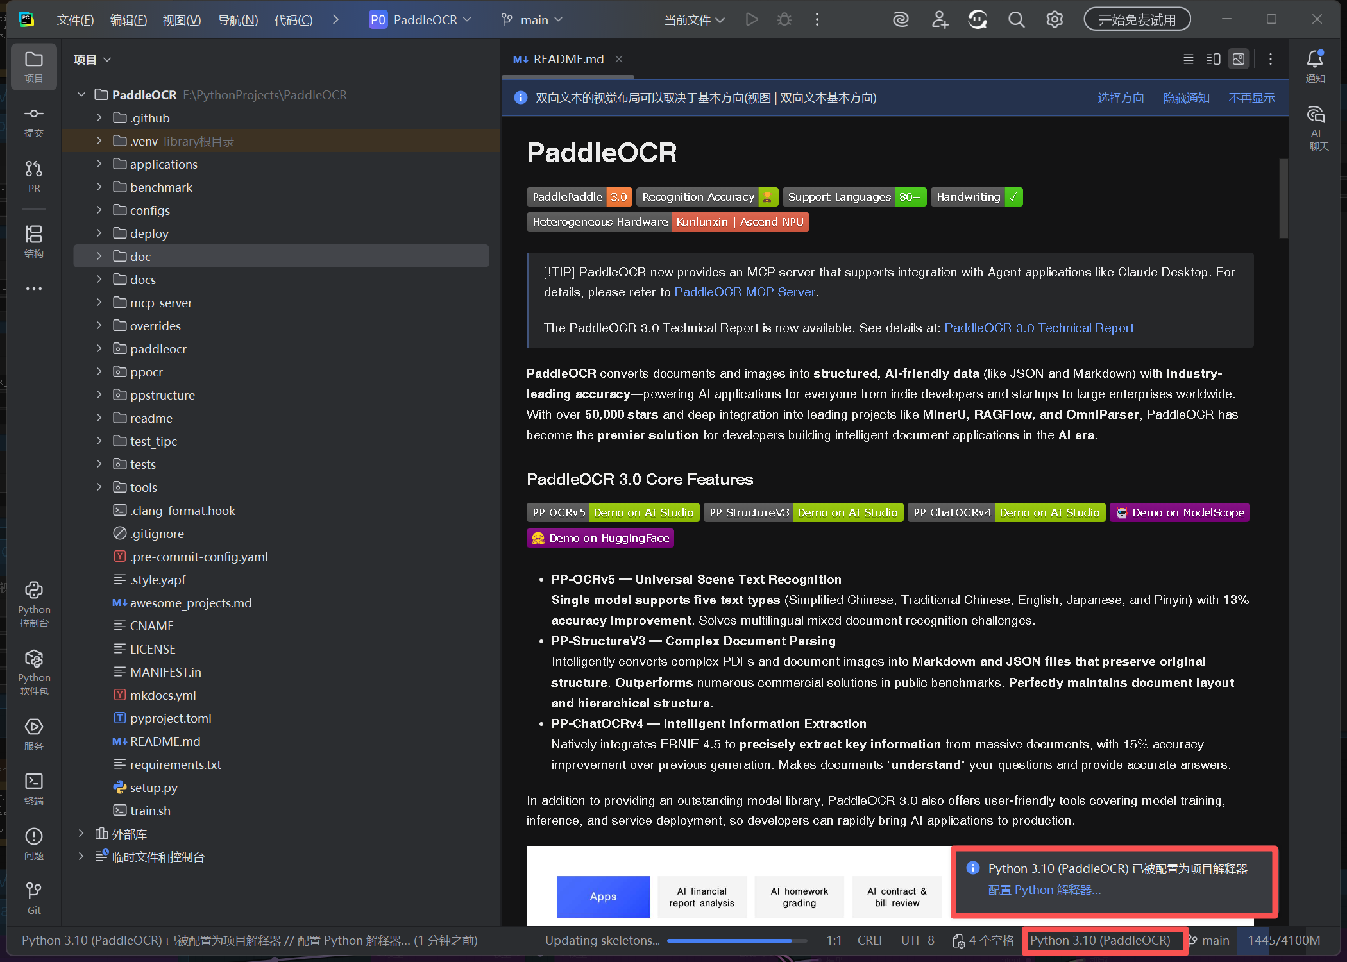Select pyproject.toml in the project tree
The width and height of the screenshot is (1347, 962).
(x=171, y=718)
